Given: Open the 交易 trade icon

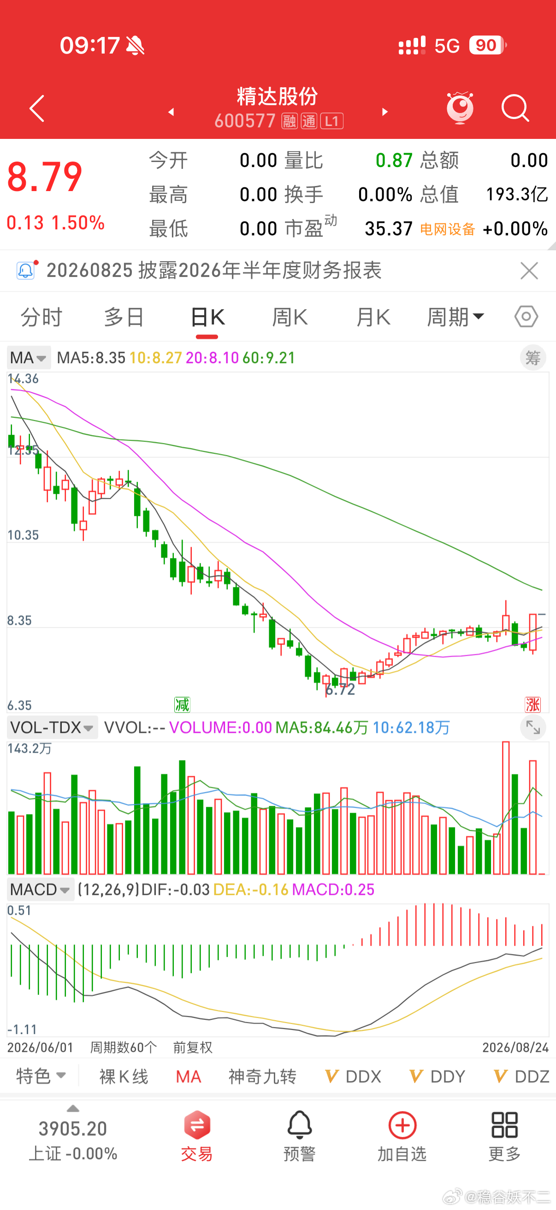Looking at the screenshot, I should click(x=197, y=1125).
